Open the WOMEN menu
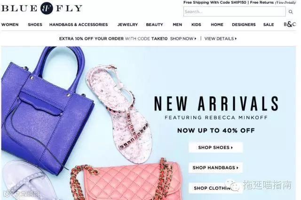Image resolution: width=301 pixels, height=200 pixels. point(10,25)
